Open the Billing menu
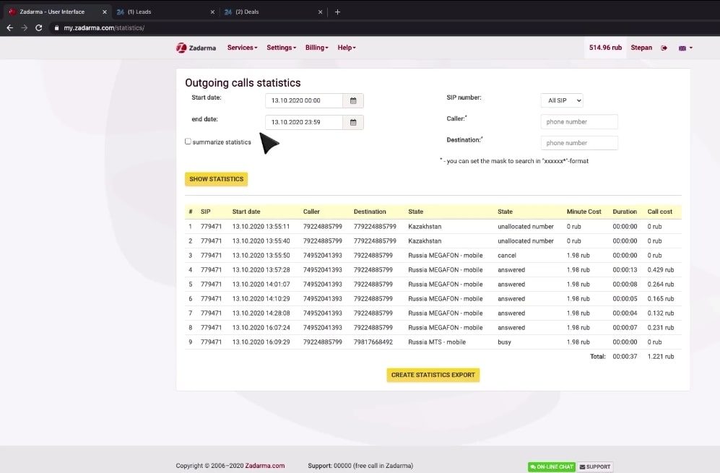720x473 pixels. (316, 48)
